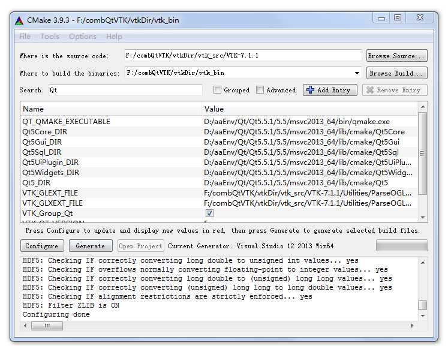Click output log scroll down arrow

pos(423,315)
